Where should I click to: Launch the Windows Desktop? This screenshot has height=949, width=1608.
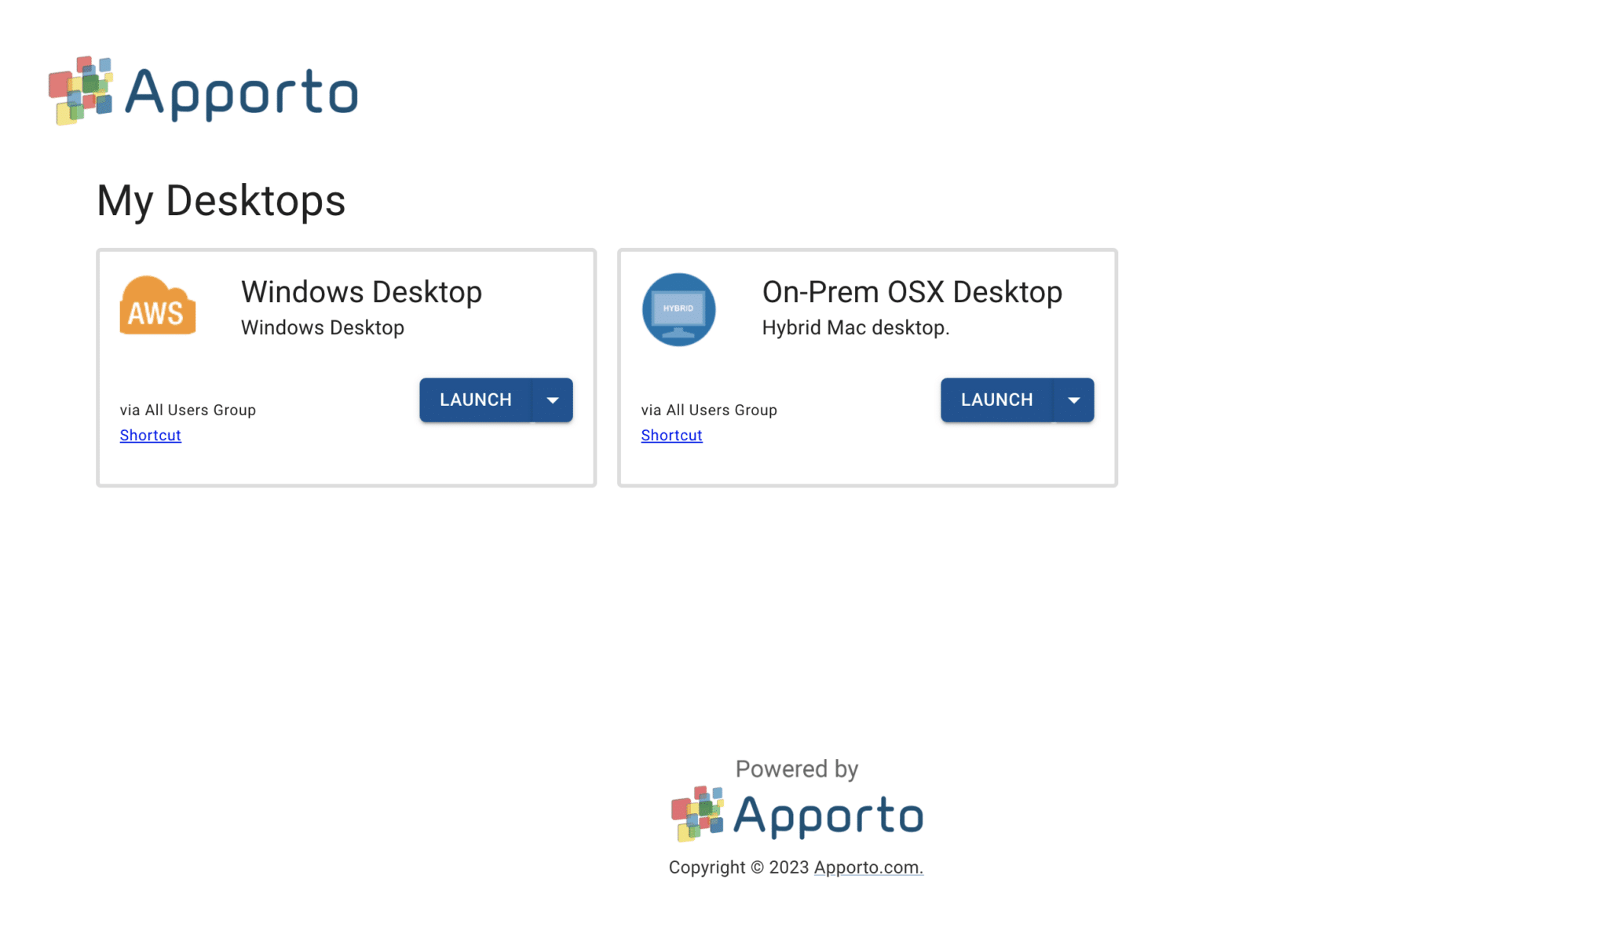point(475,400)
